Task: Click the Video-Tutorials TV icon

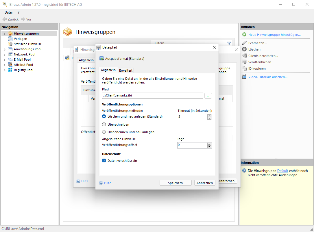Action: (x=244, y=77)
